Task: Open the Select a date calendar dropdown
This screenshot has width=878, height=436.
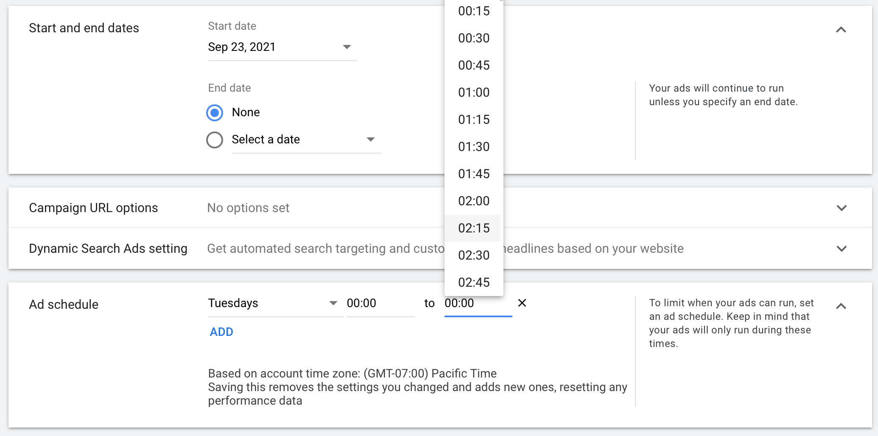Action: click(371, 140)
